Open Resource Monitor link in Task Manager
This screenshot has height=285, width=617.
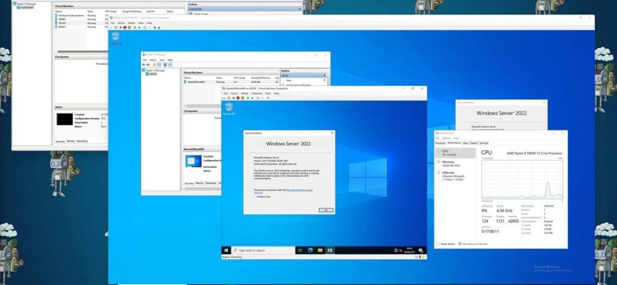tap(475, 244)
